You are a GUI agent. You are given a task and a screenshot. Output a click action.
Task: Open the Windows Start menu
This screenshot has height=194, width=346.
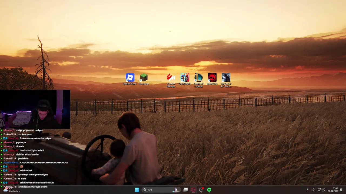coord(137,190)
